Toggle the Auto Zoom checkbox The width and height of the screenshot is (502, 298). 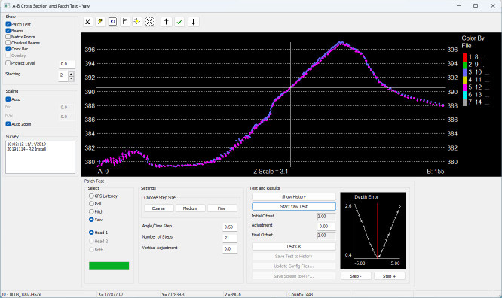tap(8, 124)
